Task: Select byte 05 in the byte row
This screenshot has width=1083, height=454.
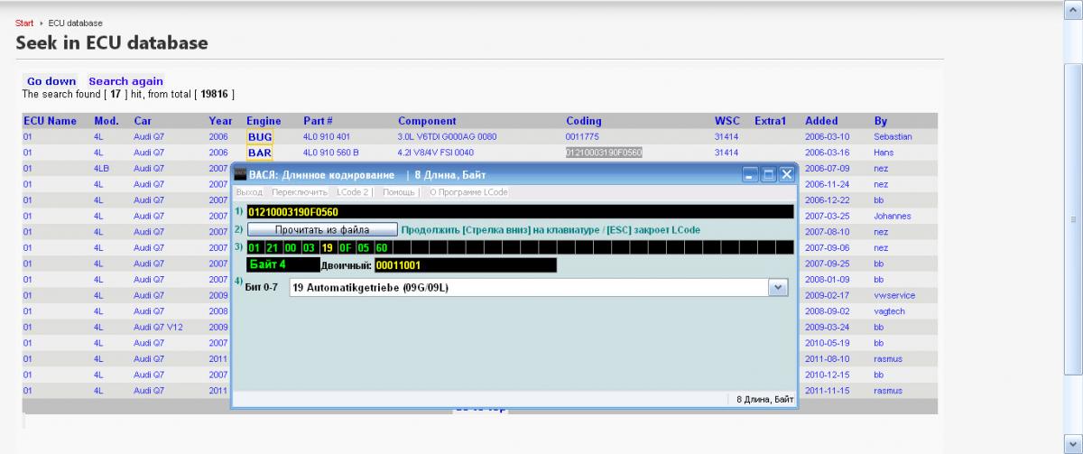Action: coord(363,247)
